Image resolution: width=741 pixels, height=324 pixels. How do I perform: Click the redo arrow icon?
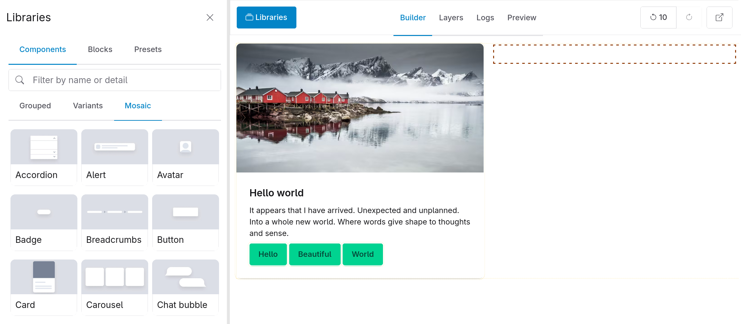689,17
